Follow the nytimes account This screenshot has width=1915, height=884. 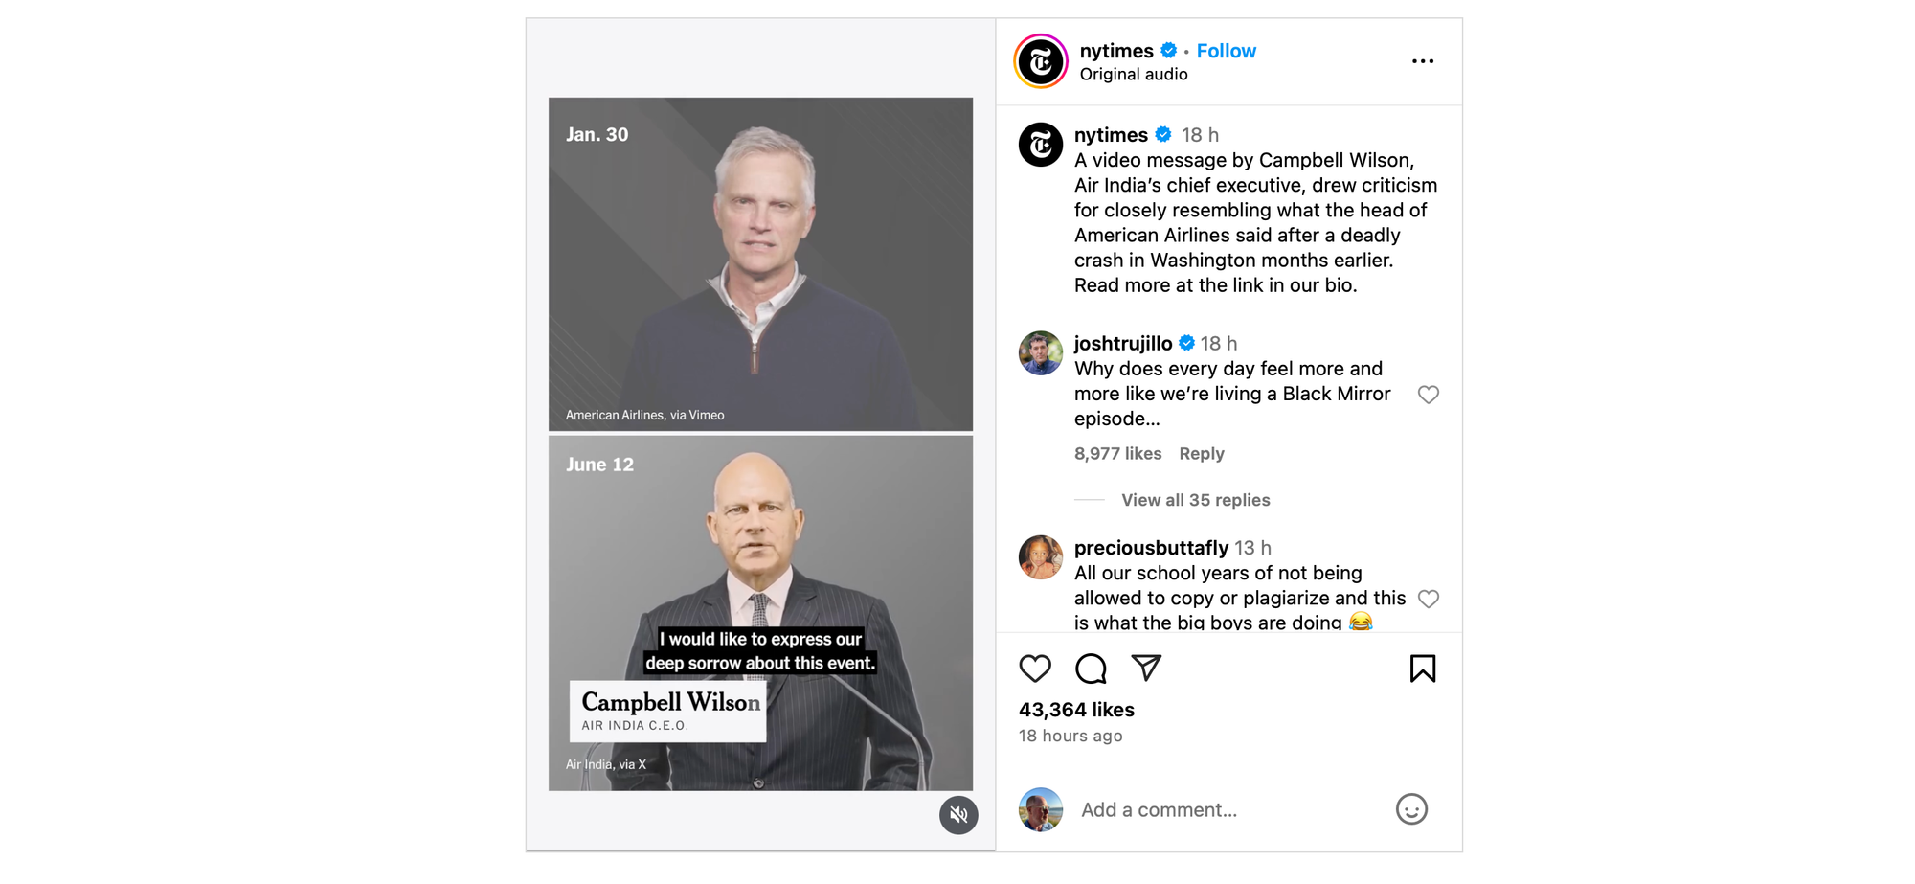(1226, 51)
